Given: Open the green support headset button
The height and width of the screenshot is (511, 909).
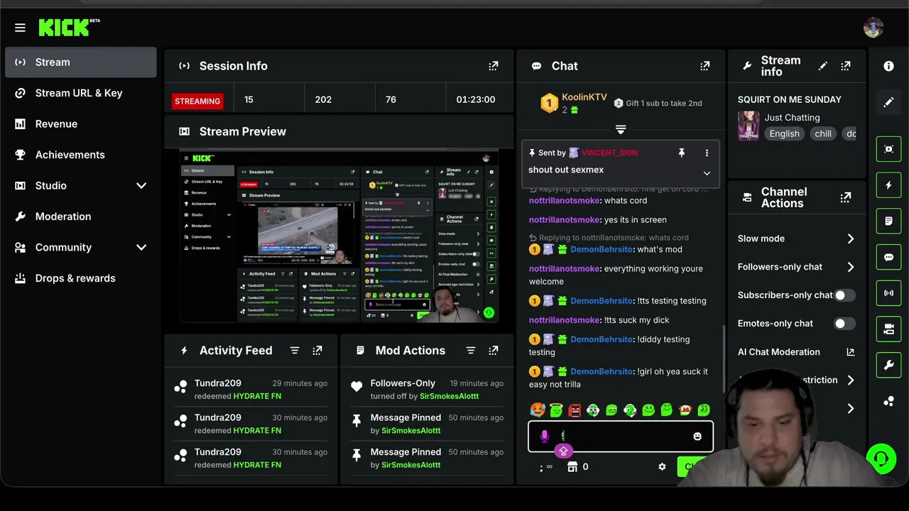Looking at the screenshot, I should [881, 458].
